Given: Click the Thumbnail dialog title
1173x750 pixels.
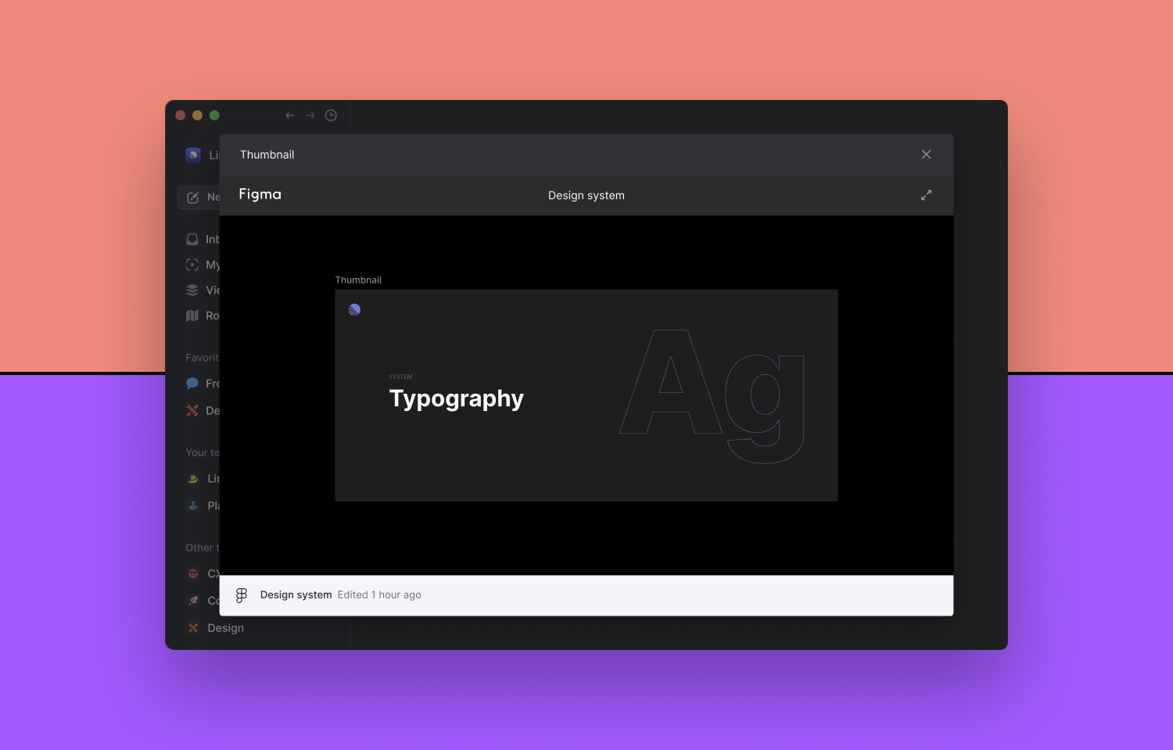Looking at the screenshot, I should (267, 155).
